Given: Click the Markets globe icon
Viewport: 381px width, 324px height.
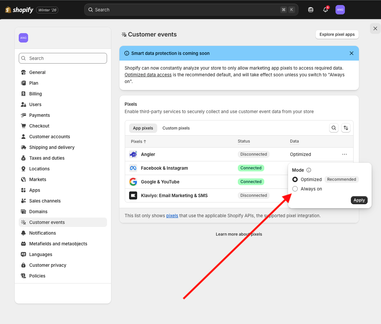Looking at the screenshot, I should (23, 179).
